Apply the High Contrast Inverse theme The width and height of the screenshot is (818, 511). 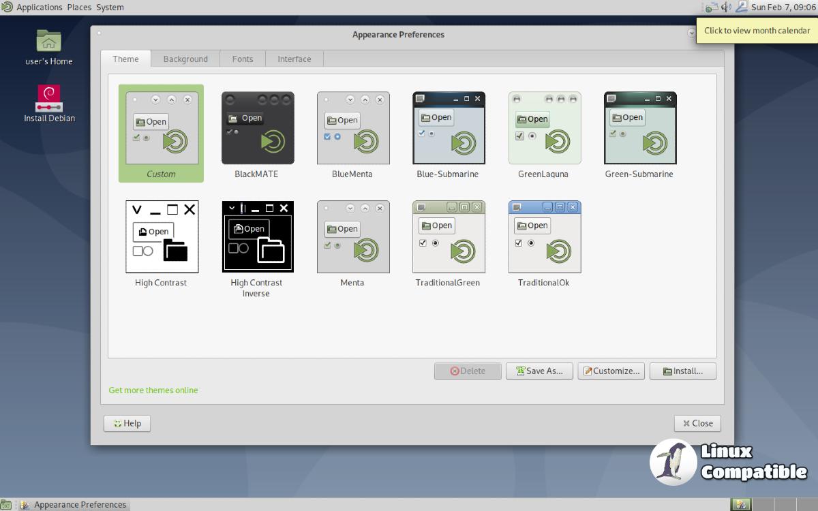(258, 237)
